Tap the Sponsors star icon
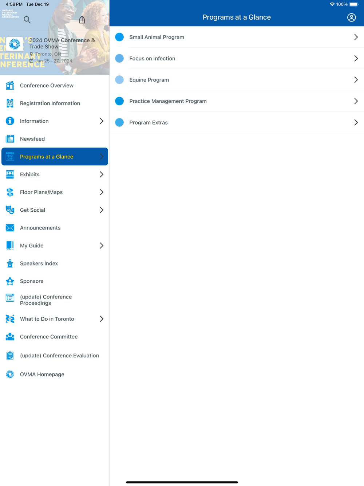Image resolution: width=364 pixels, height=486 pixels. pyautogui.click(x=10, y=281)
